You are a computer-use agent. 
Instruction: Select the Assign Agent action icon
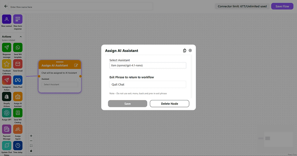click(18, 129)
